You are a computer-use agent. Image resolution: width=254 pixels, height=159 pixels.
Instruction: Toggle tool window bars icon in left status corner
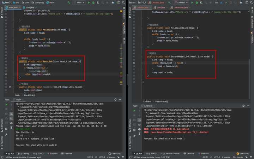coord(2,157)
